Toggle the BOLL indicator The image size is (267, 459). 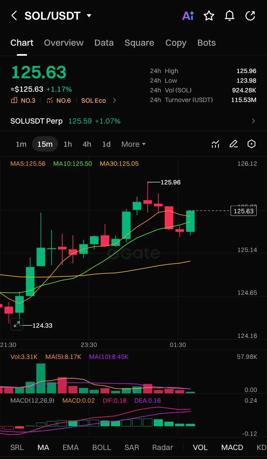click(x=102, y=447)
